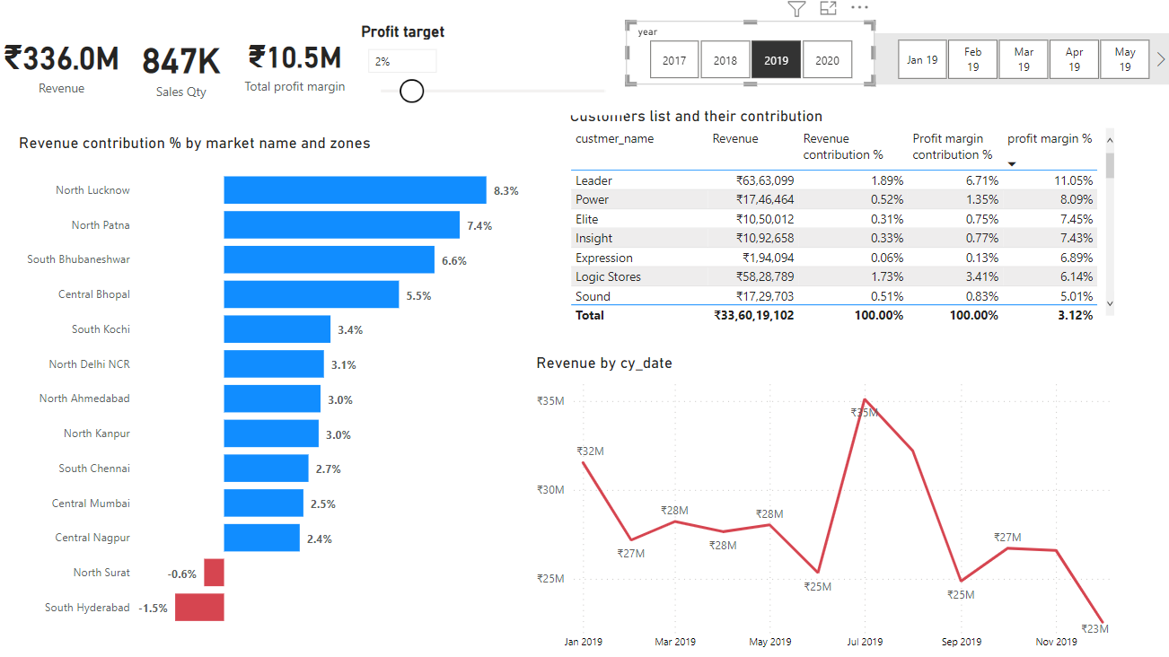Select Jan 19 month tile

point(922,60)
